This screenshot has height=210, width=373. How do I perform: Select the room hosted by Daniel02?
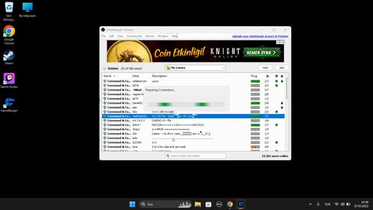(x=193, y=103)
